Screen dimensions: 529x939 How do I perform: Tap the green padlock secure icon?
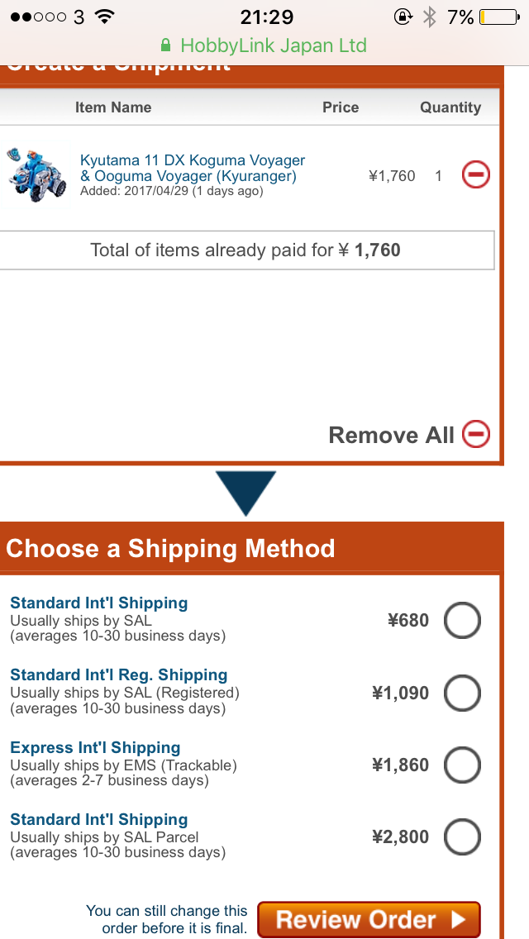[x=166, y=45]
